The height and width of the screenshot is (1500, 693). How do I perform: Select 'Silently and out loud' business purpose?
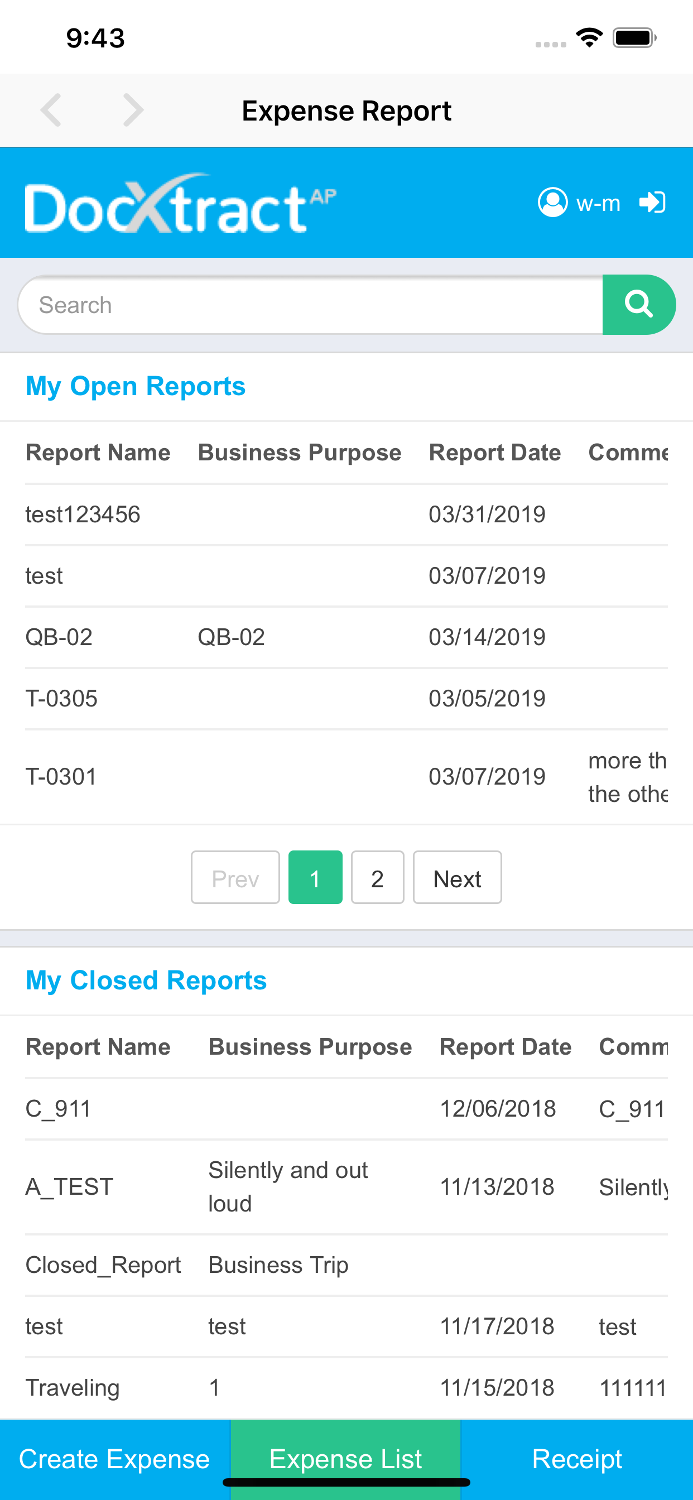tap(288, 1187)
